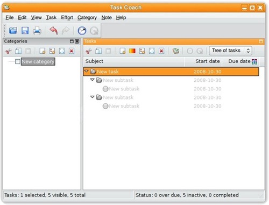
Task: Collapse the New task tree node
Action: pyautogui.click(x=87, y=71)
